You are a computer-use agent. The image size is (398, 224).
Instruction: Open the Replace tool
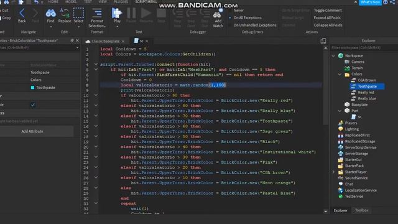click(x=65, y=13)
